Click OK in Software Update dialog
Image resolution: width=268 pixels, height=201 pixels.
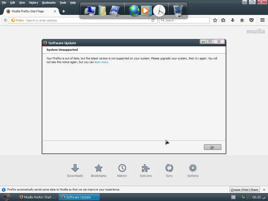point(213,147)
